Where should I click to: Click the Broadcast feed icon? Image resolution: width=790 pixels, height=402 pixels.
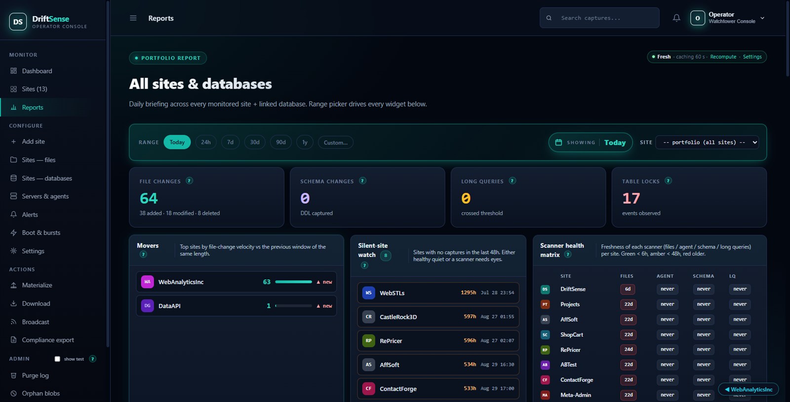point(13,322)
